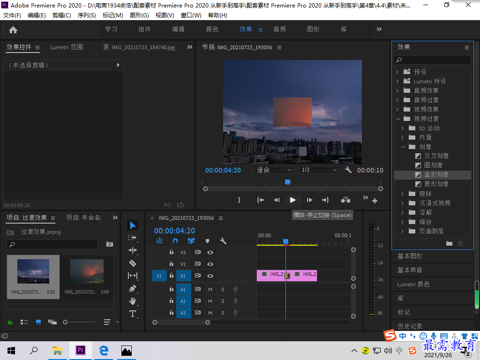480x360 pixels.
Task: Select the Track Select Forward tool
Action: click(133, 238)
